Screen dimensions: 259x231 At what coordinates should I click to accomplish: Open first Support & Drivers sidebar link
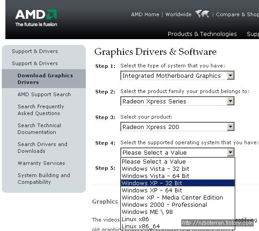pos(35,51)
